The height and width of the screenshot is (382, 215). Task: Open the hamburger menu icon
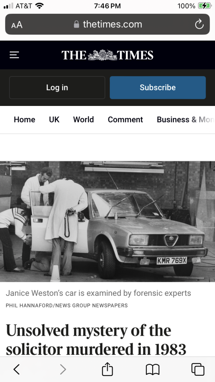coord(14,55)
